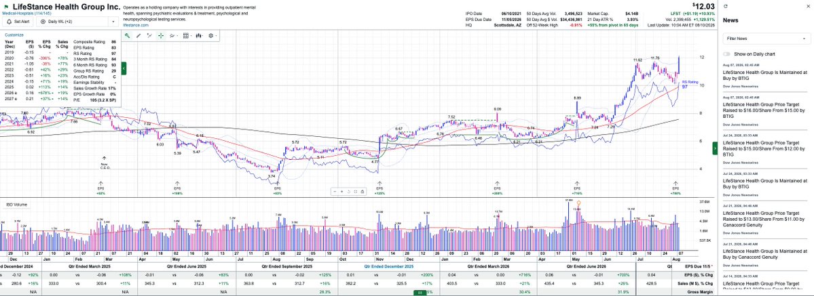Screen dimensions: 814x296
Task: Open the Medical-Hospitals (114/145) group link
Action: pyautogui.click(x=25, y=13)
